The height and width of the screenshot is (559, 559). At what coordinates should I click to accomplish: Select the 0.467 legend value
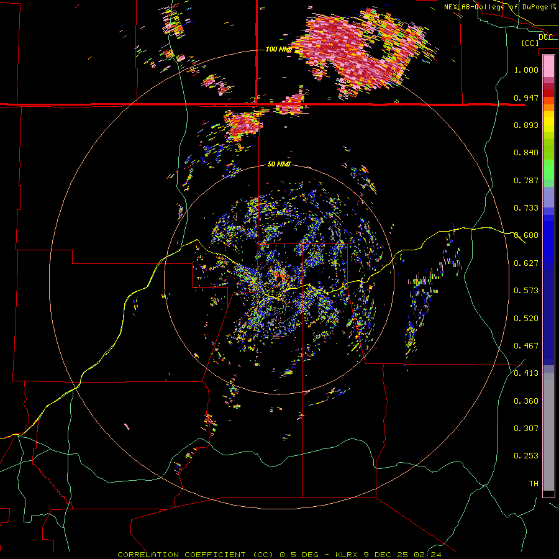click(x=526, y=346)
